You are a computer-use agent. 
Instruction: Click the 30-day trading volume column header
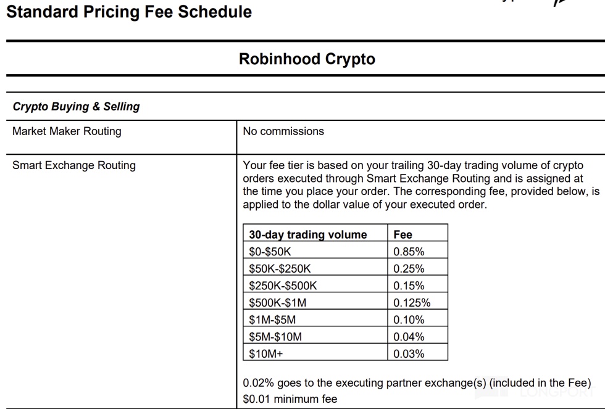[308, 234]
